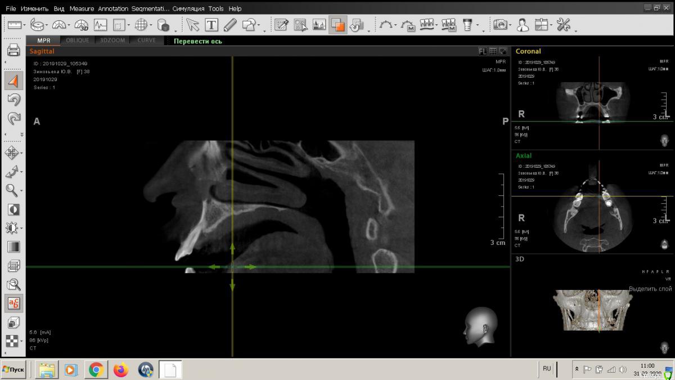Click the print icon in left sidebar
The height and width of the screenshot is (380, 675).
click(x=13, y=51)
